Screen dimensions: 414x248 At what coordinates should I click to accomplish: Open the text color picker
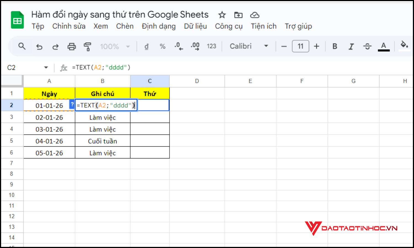click(384, 46)
